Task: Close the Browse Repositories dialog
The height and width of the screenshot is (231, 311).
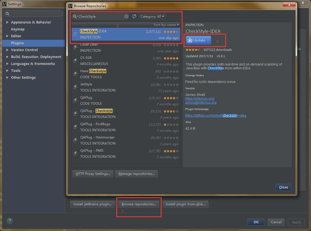Action: pos(283,187)
